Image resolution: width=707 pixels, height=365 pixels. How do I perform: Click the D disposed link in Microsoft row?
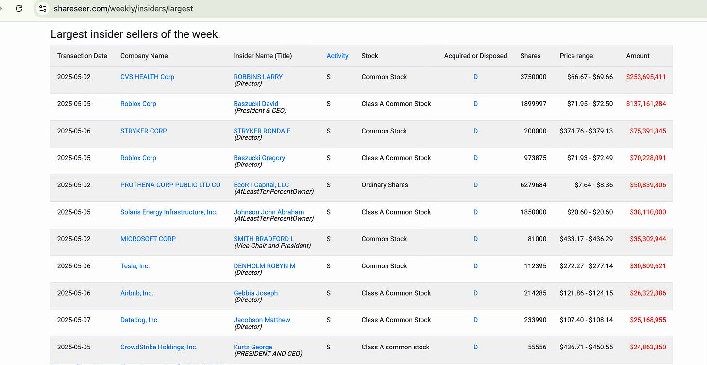click(x=475, y=239)
